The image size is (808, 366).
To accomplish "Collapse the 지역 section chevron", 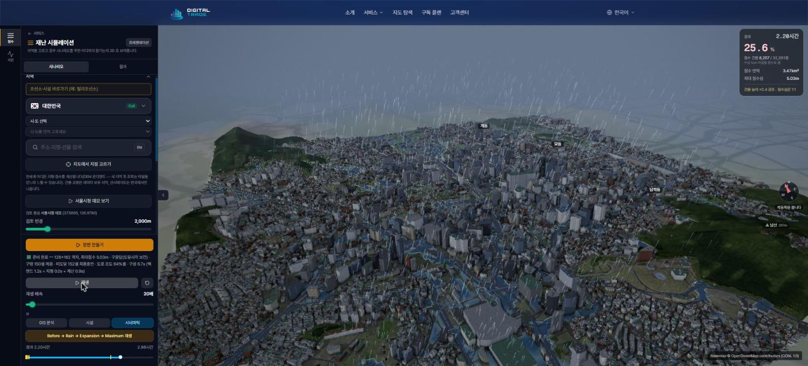I will (x=148, y=77).
